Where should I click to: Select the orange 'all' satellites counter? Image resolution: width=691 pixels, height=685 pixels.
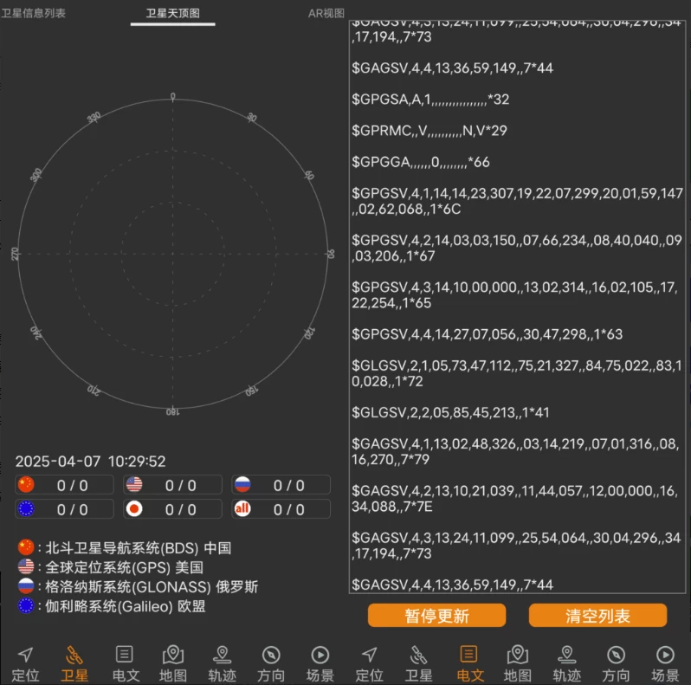point(281,509)
